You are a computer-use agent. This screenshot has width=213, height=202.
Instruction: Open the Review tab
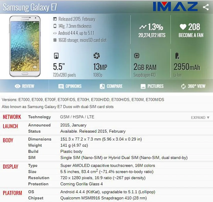click(24, 86)
